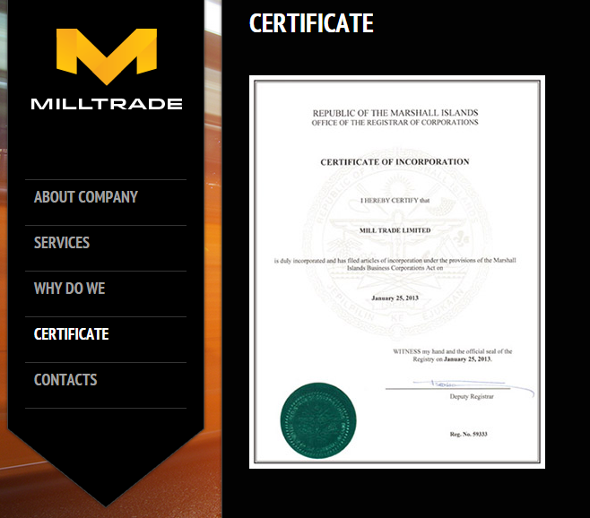Click the green official seal on certificate
Image resolution: width=590 pixels, height=518 pixels.
(x=318, y=419)
